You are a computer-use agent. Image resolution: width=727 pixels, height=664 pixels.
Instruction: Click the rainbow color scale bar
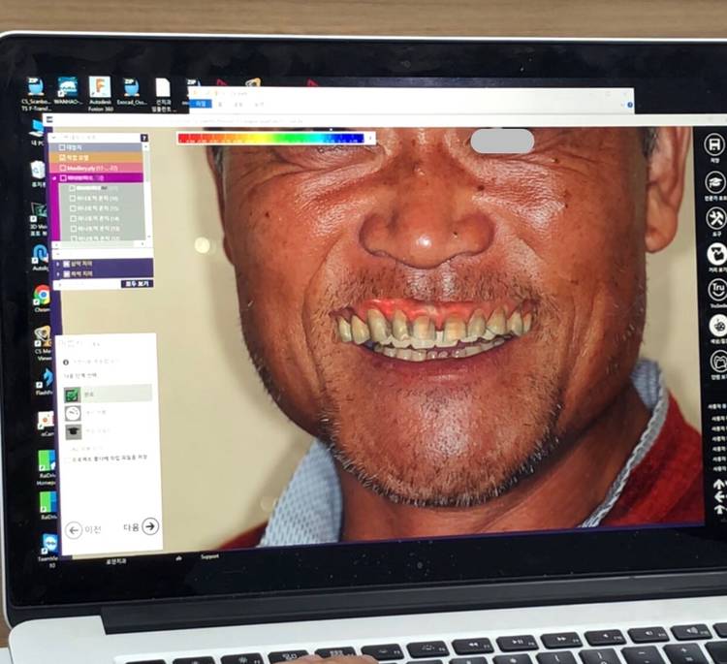271,139
